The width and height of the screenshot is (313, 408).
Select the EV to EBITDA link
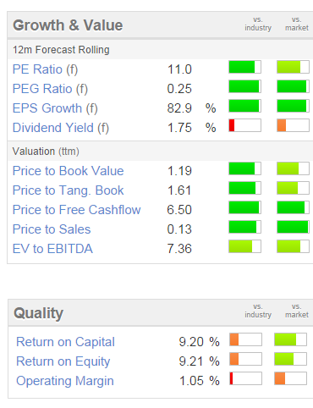(x=52, y=249)
